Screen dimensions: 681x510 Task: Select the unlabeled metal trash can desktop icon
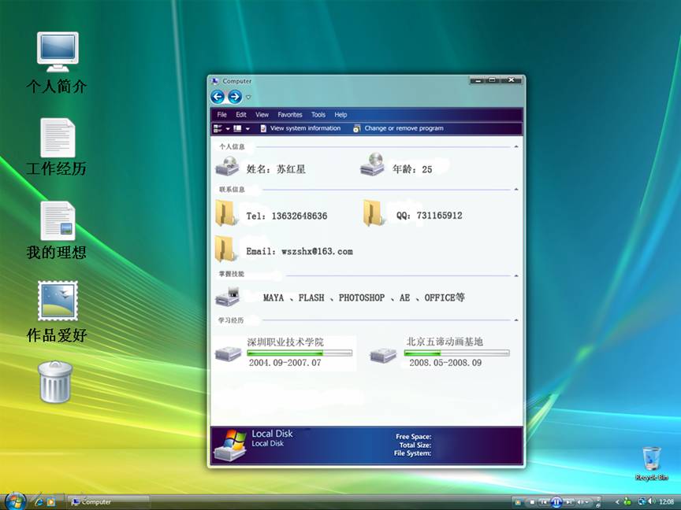(x=55, y=382)
